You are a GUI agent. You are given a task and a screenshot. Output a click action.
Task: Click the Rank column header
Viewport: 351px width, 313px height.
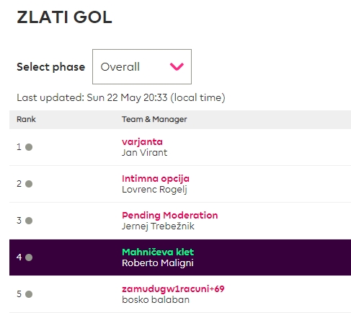coord(26,119)
